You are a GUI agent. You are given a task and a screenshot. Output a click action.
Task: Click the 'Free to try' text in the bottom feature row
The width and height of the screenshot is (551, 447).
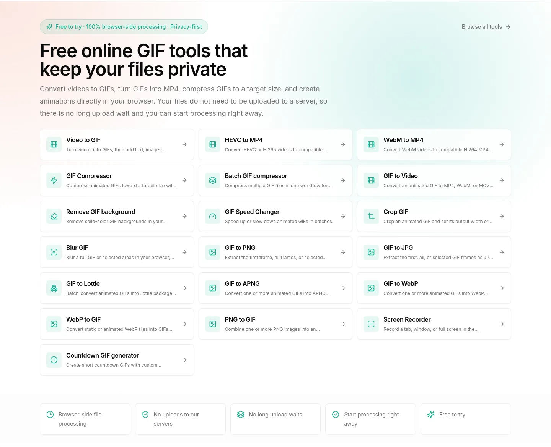pos(452,415)
